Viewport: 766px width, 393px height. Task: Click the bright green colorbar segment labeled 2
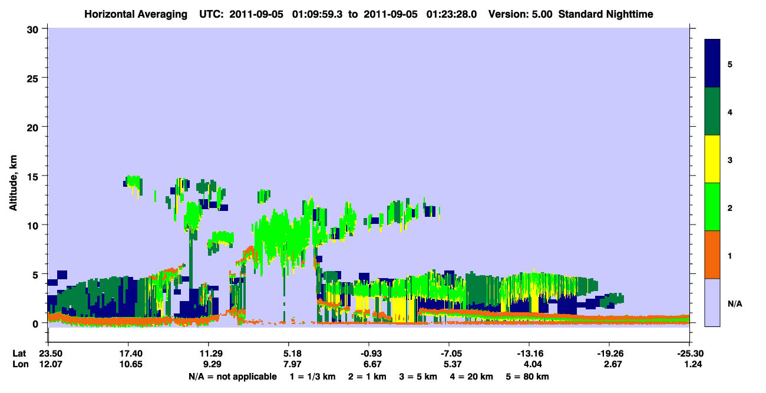click(712, 207)
